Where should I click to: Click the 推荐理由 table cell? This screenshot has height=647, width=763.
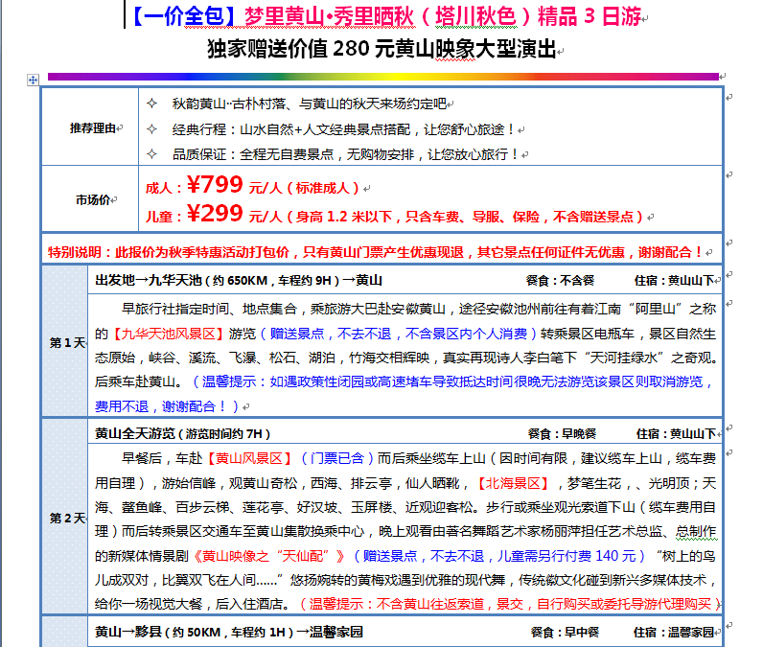[x=94, y=127]
